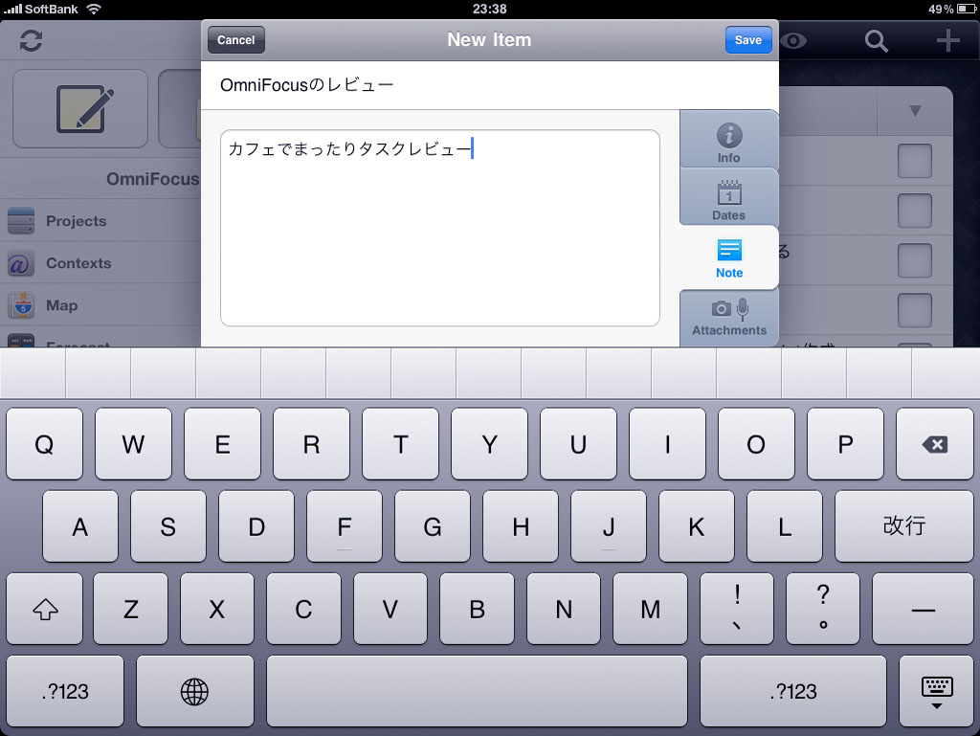Tap the R key
The height and width of the screenshot is (736, 980).
click(311, 444)
